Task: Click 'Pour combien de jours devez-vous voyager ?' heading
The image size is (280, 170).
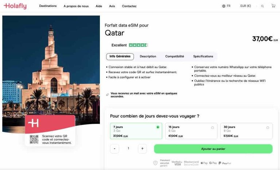Action: pyautogui.click(x=155, y=116)
